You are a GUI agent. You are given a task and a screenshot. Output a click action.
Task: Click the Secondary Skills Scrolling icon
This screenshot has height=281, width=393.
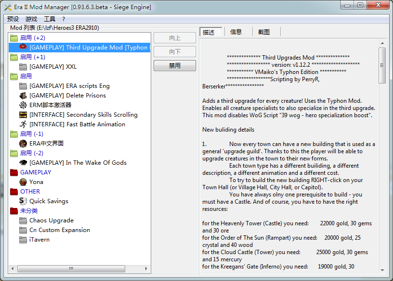[23, 115]
